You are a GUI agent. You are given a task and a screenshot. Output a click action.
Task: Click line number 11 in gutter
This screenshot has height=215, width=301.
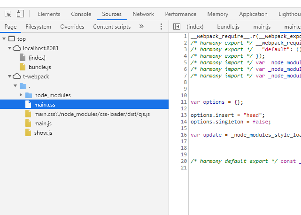[x=184, y=102]
